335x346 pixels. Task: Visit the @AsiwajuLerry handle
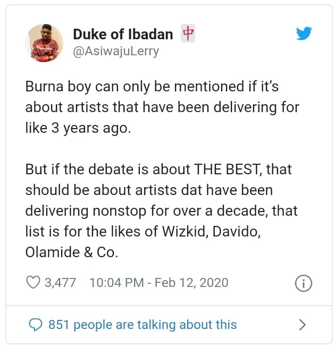[115, 52]
